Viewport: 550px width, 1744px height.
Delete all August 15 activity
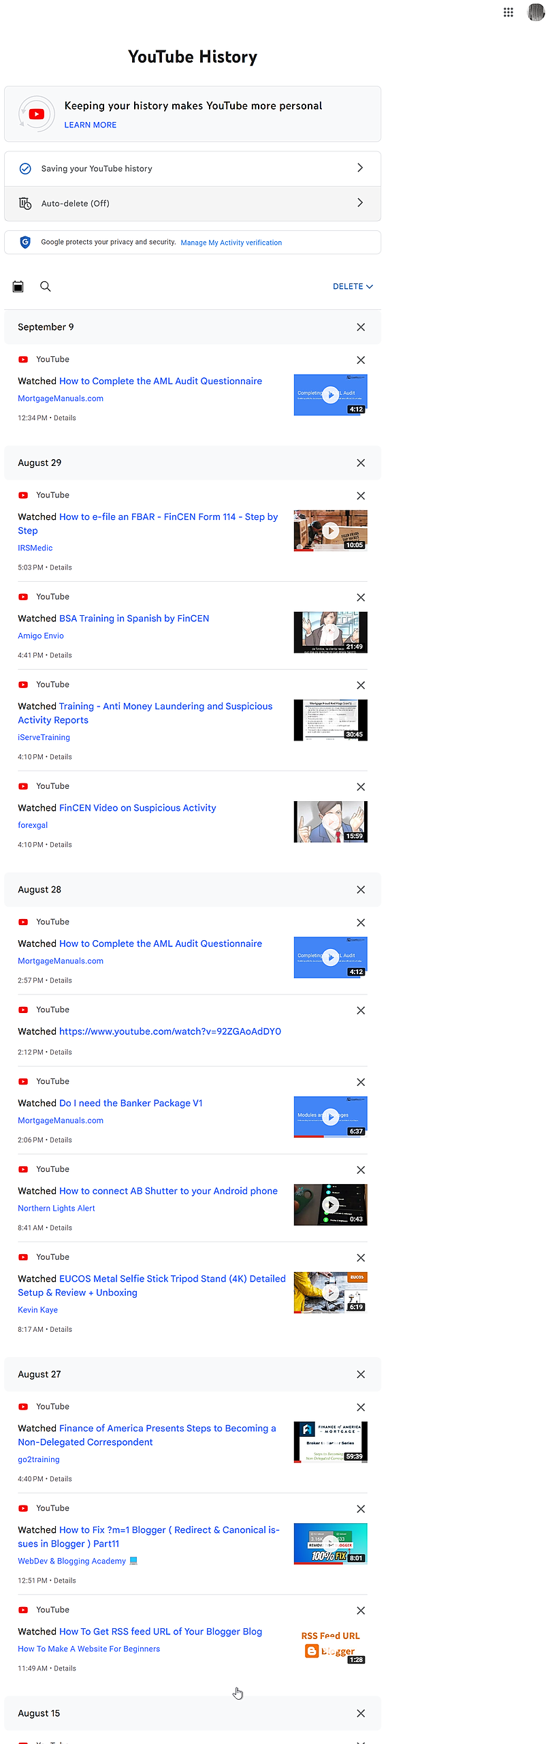tap(361, 1713)
